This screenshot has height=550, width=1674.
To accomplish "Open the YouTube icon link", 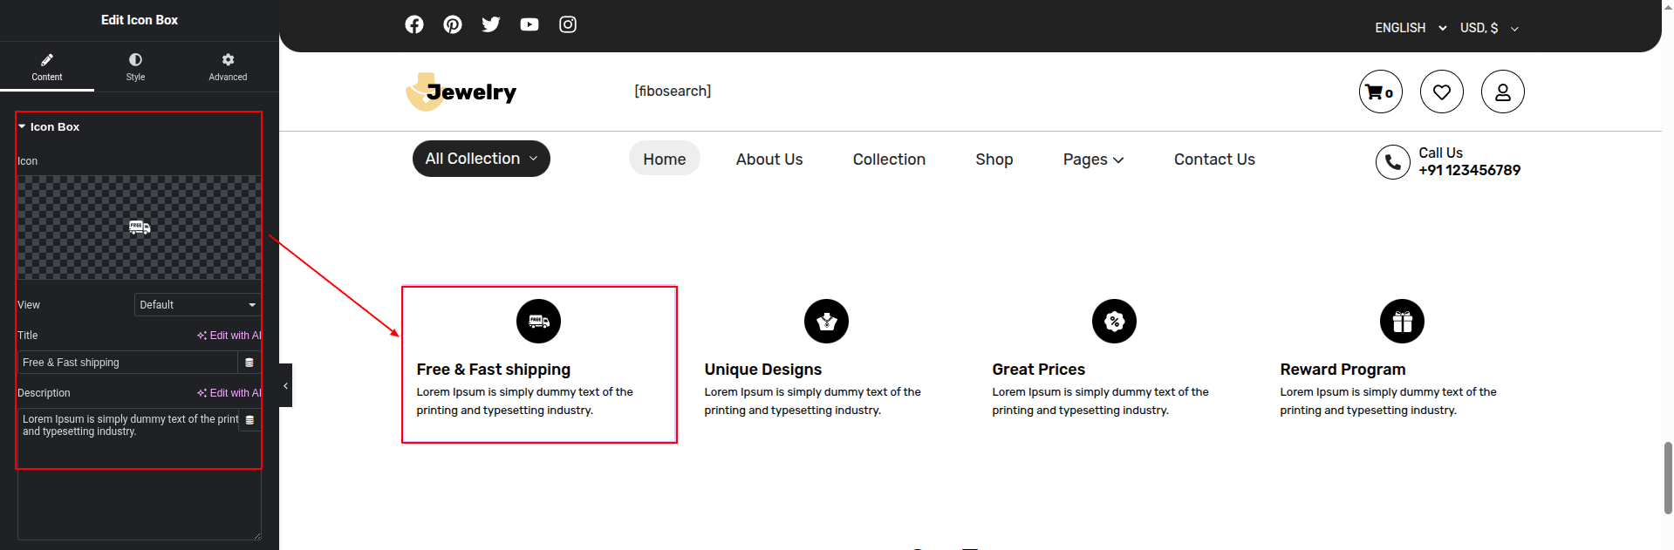I will [x=530, y=24].
